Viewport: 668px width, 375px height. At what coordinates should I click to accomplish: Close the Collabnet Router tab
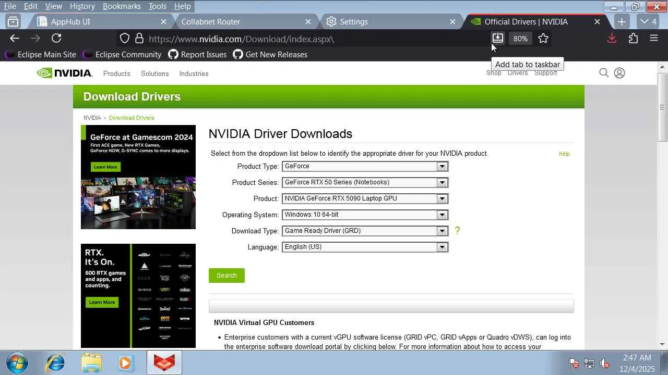coord(308,21)
